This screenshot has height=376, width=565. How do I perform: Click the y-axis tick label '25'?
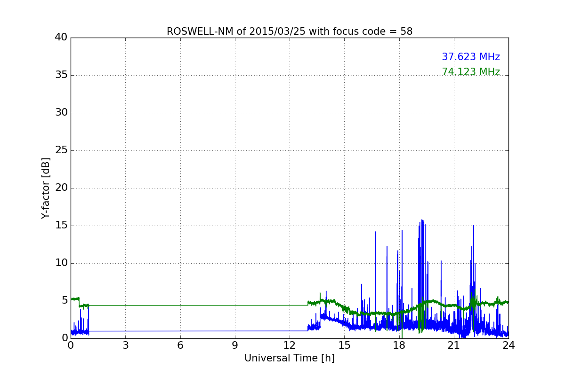(x=61, y=150)
